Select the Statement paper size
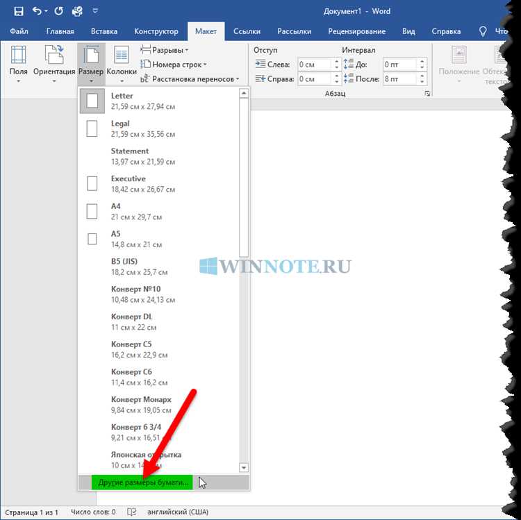This screenshot has height=520, width=521. point(159,156)
